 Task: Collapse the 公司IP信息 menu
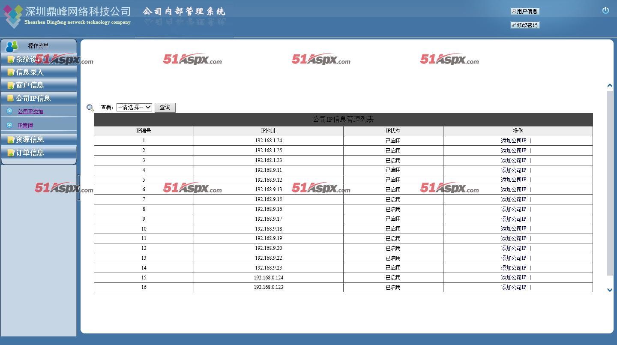39,98
